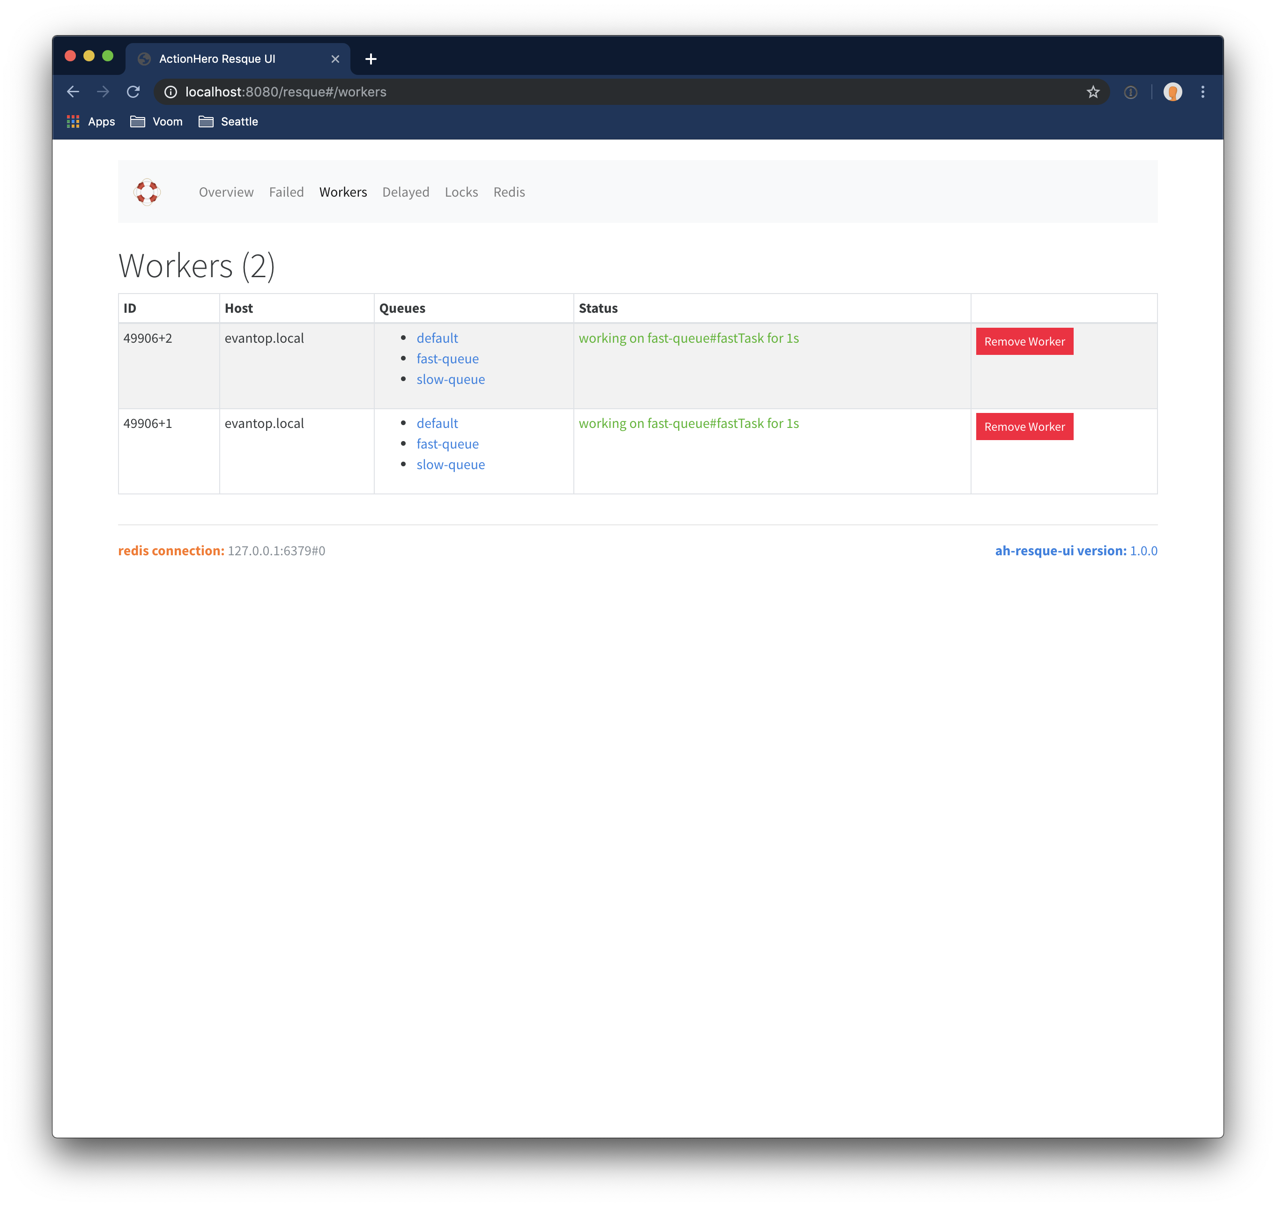
Task: Open the Delayed section
Action: pos(404,191)
